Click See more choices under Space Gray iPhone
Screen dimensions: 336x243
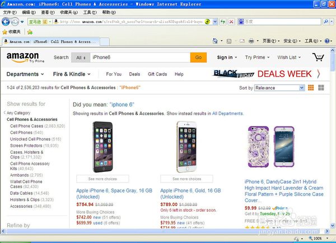point(102,179)
